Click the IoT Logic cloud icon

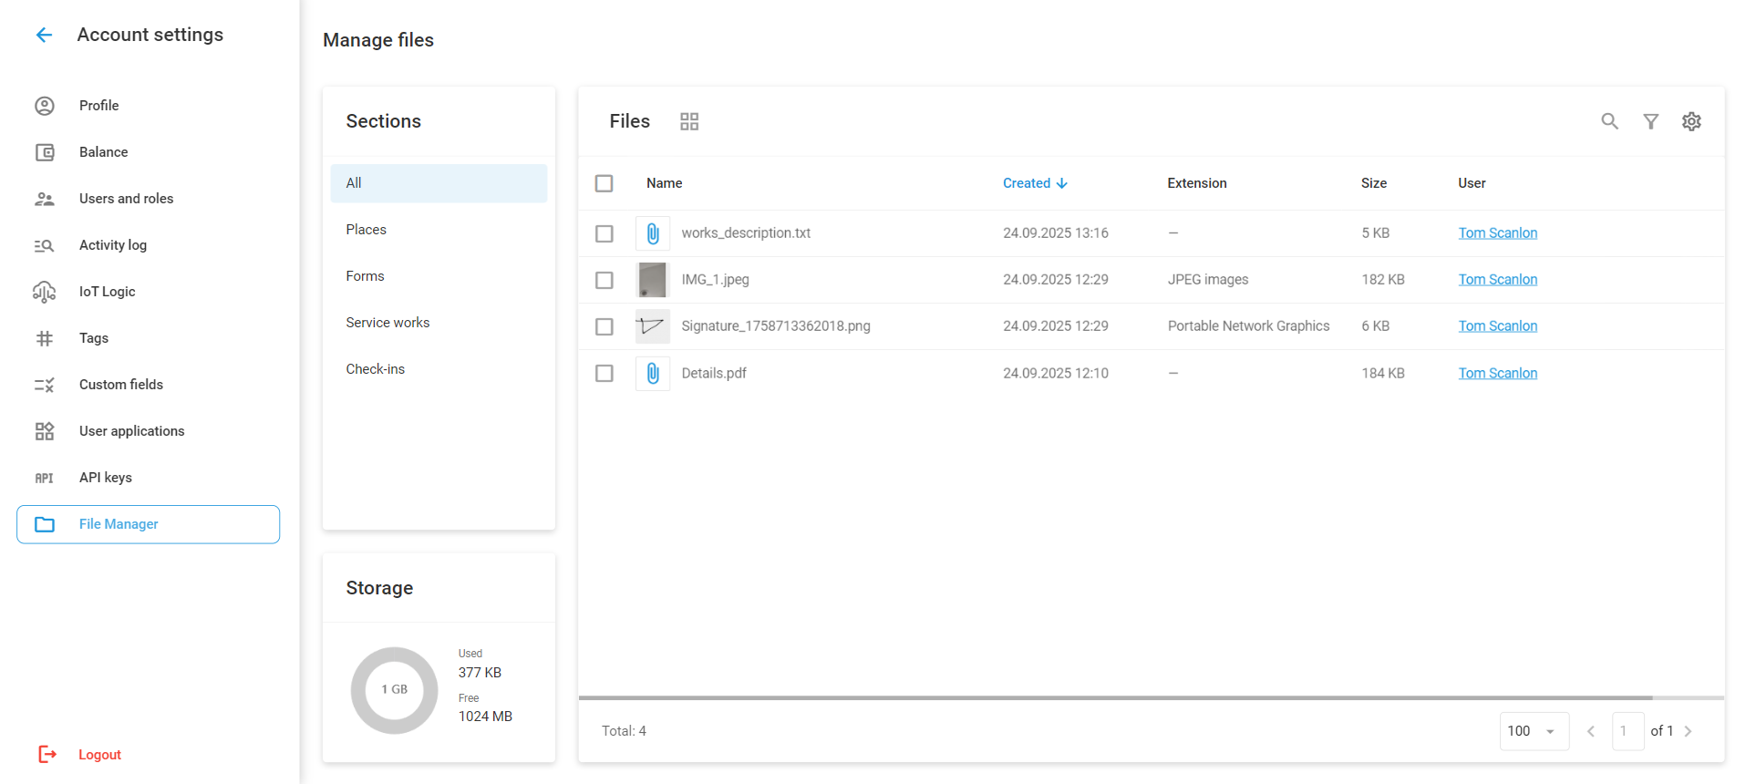pyautogui.click(x=45, y=292)
